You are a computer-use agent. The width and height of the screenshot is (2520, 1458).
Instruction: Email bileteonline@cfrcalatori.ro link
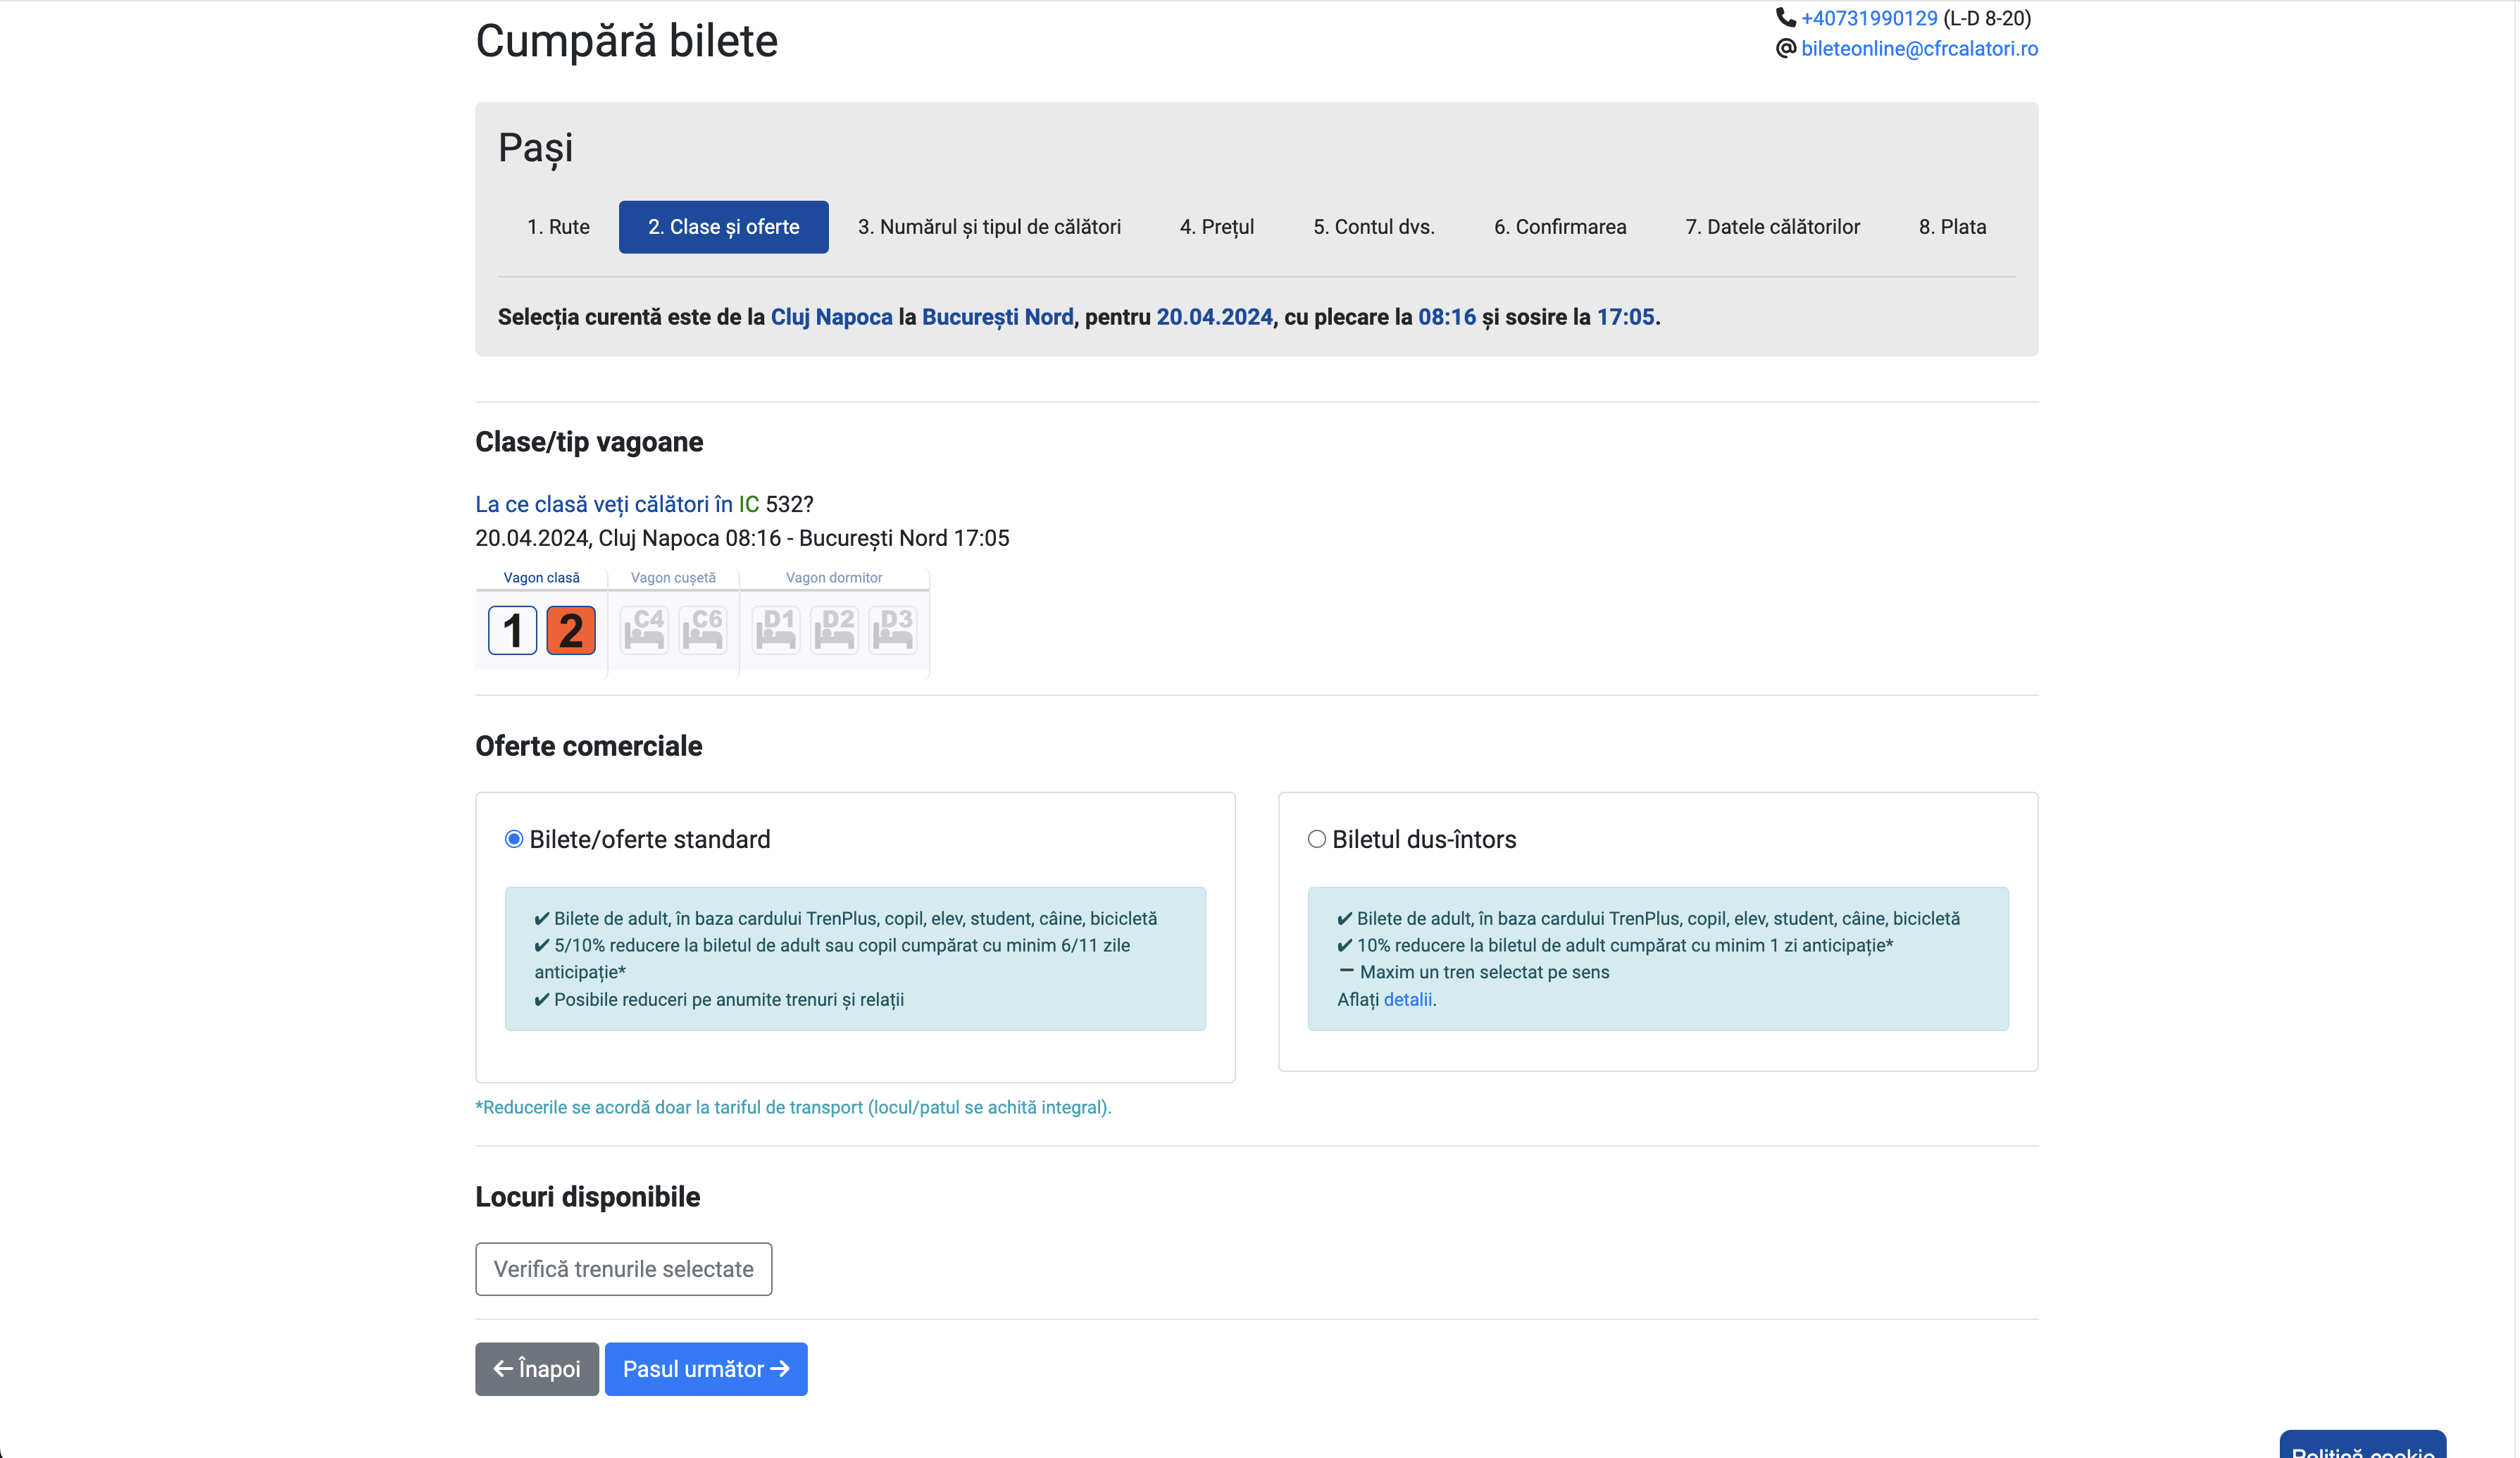[x=1919, y=48]
